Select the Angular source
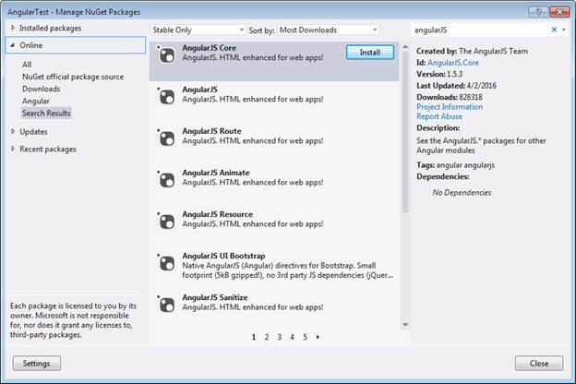 click(x=36, y=101)
